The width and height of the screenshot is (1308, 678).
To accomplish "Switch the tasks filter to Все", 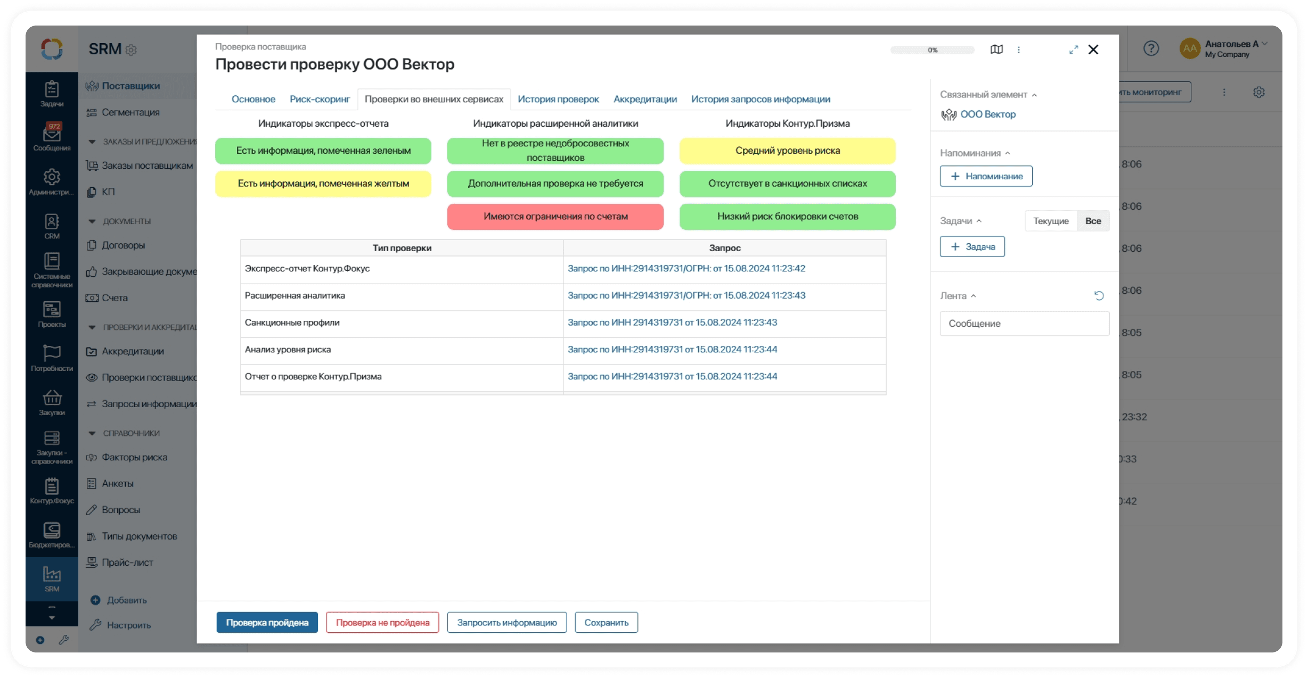I will tap(1093, 221).
